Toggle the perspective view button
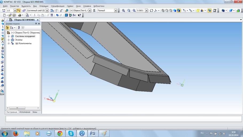 [210, 11]
